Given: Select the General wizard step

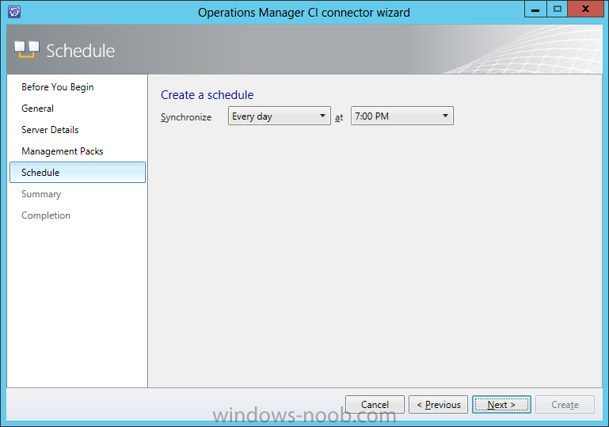Looking at the screenshot, I should point(38,109).
